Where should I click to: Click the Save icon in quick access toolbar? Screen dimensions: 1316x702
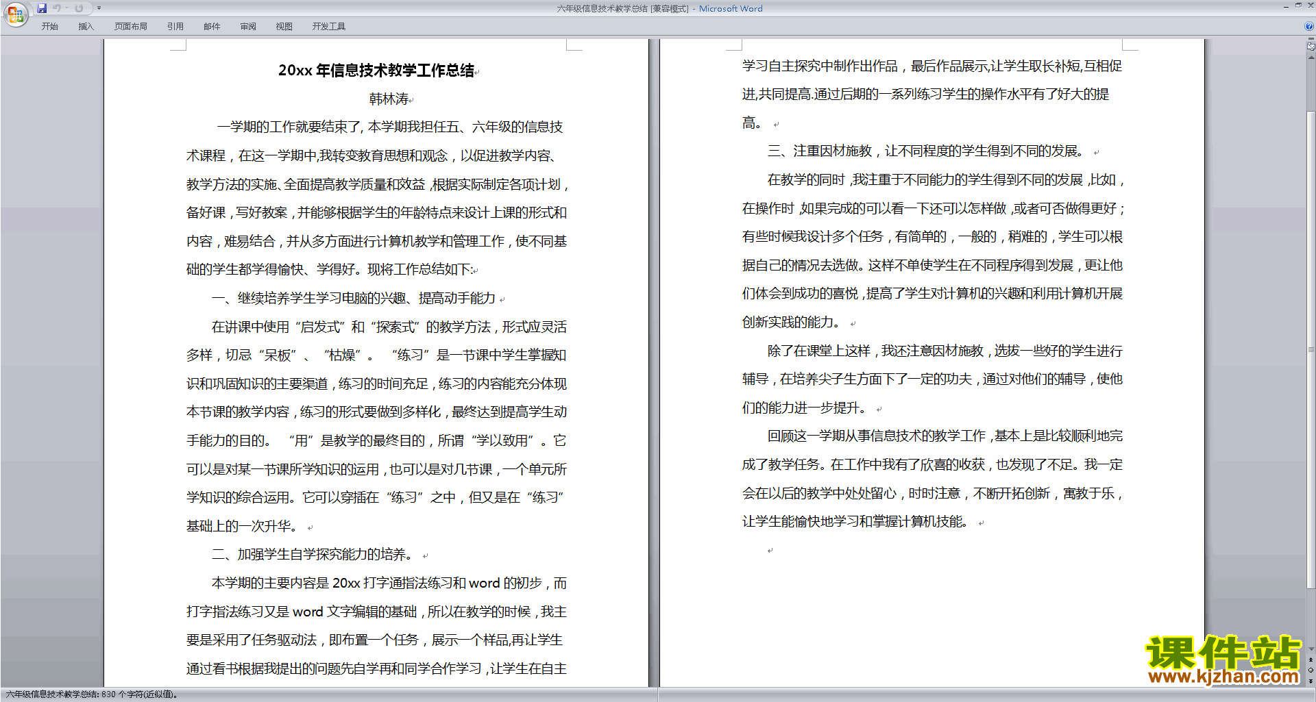point(42,8)
